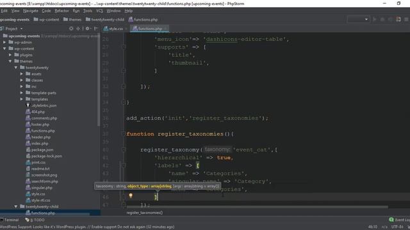Viewport: 410px width, 230px height.
Task: Click the intention lightbulb icon in gutter
Action: tap(131, 195)
